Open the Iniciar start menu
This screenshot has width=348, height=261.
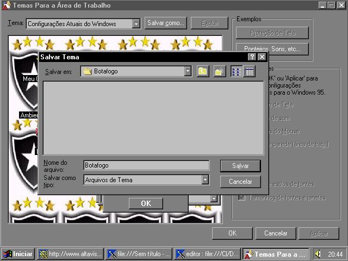click(18, 254)
